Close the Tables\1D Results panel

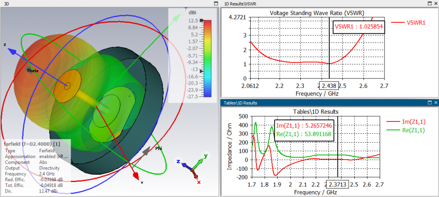(x=436, y=103)
